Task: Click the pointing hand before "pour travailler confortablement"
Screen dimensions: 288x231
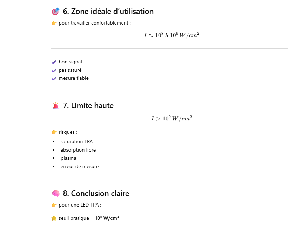Action: tap(54, 23)
